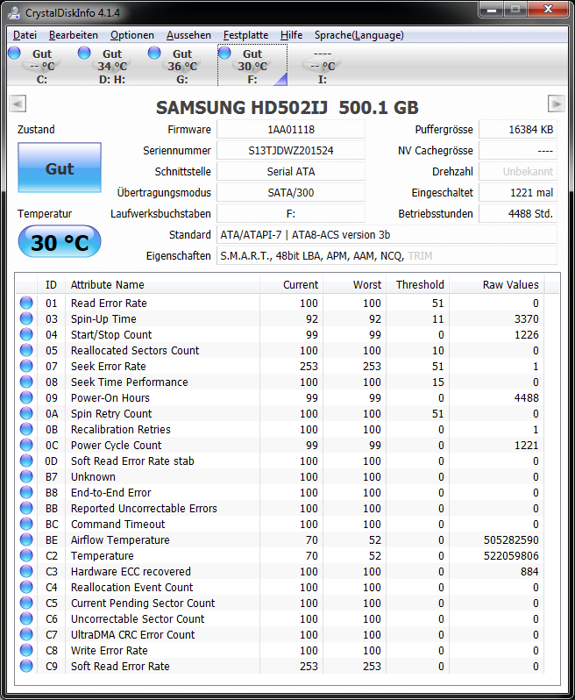Click the status orb for Read Error Rate
The width and height of the screenshot is (575, 700).
pos(26,303)
